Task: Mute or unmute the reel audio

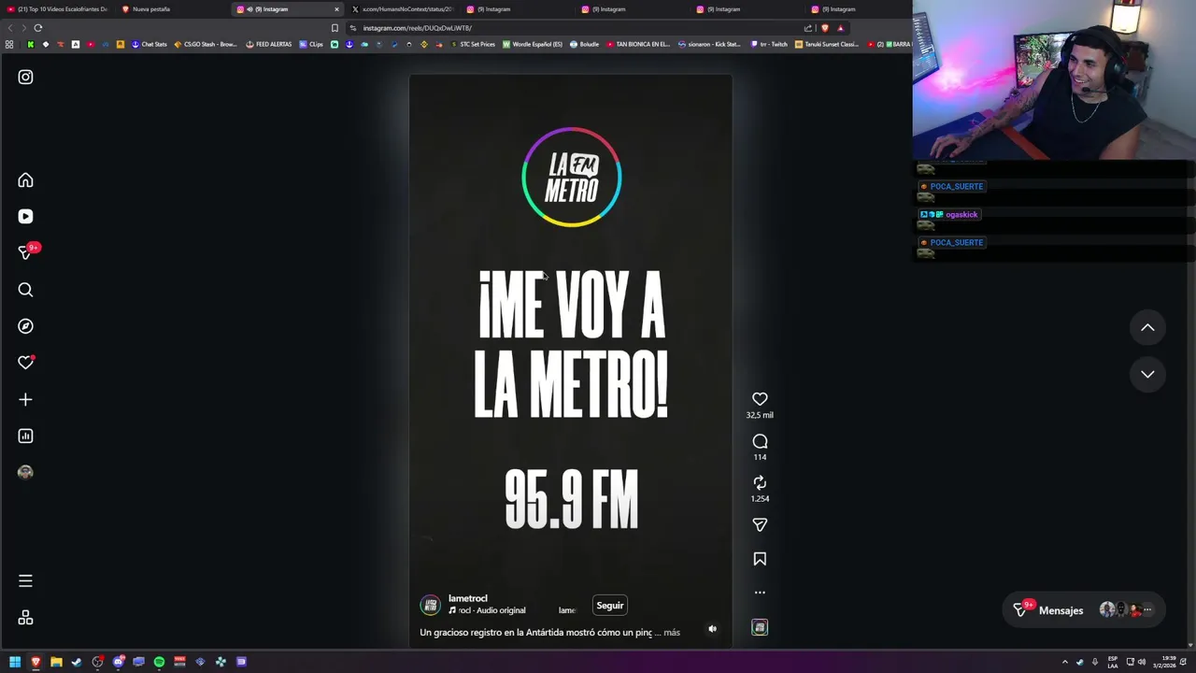Action: tap(712, 629)
